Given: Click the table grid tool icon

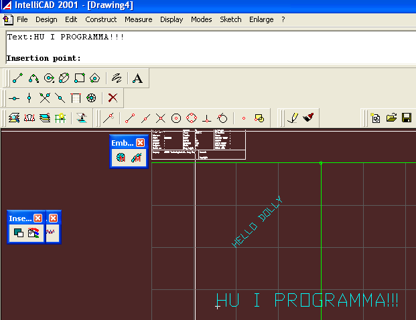Looking at the screenshot, I should click(76, 98).
